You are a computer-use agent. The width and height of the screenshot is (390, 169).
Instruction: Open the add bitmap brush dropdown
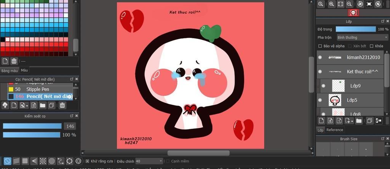tap(24, 105)
